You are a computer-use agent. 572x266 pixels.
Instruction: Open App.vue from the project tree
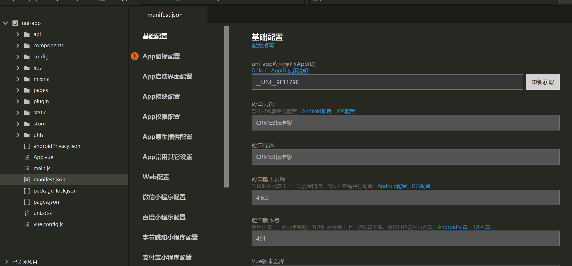[43, 157]
